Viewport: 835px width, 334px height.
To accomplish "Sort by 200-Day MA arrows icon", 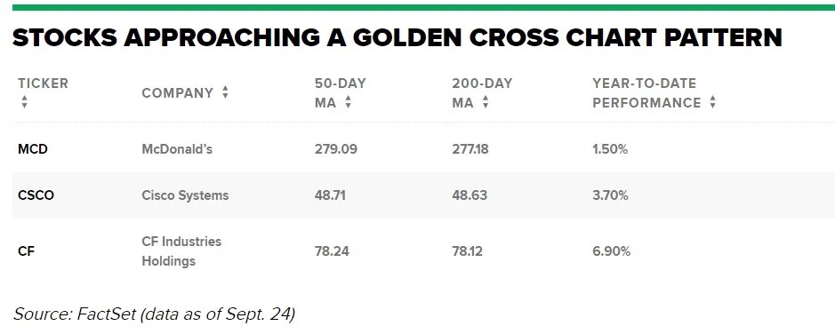I will click(486, 102).
